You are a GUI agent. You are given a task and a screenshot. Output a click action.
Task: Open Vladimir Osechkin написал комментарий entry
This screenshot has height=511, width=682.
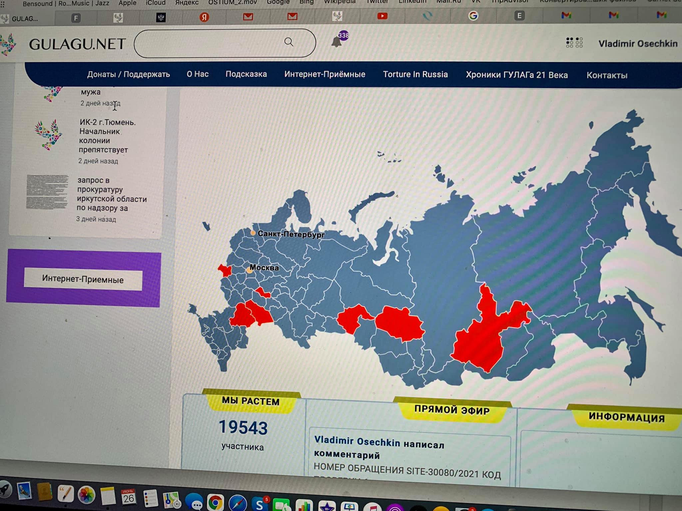(379, 447)
